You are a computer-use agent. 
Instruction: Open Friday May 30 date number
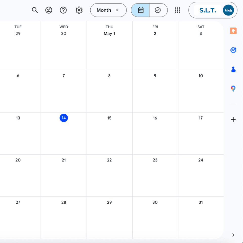(155, 202)
